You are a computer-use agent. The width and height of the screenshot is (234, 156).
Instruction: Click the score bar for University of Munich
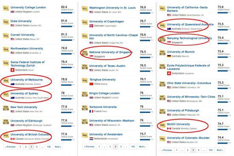(224, 57)
